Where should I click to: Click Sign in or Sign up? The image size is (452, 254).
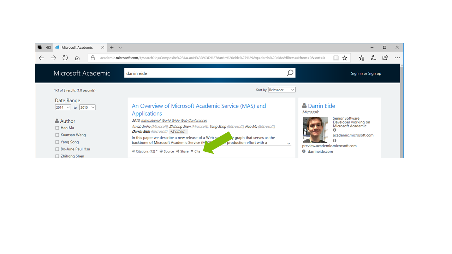click(x=366, y=73)
